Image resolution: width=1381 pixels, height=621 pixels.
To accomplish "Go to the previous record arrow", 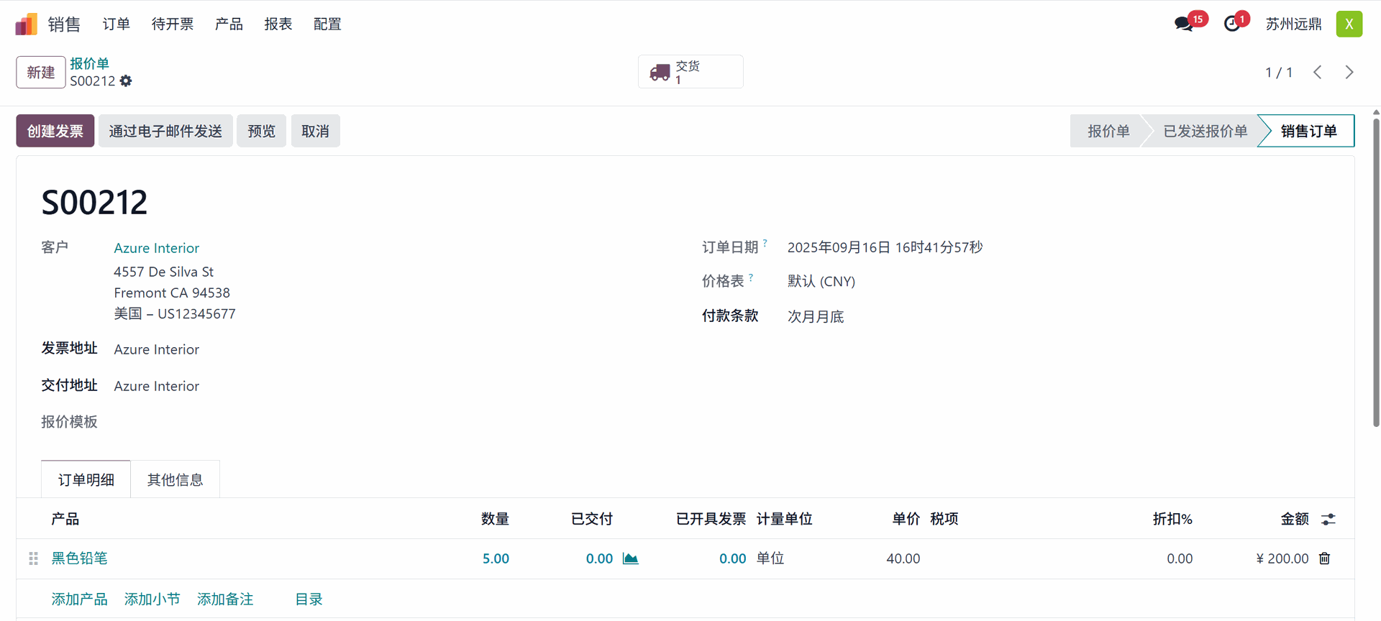I will tap(1317, 72).
